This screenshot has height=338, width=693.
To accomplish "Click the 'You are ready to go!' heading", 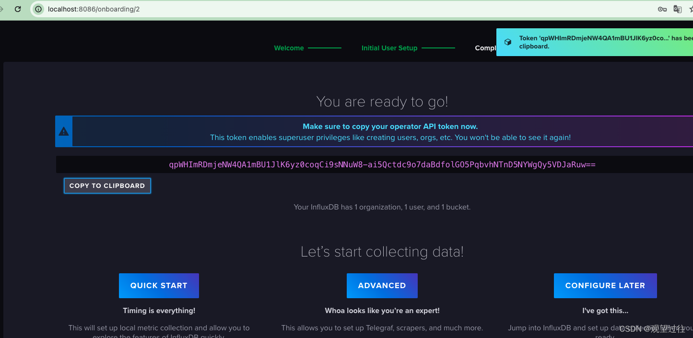I will [382, 102].
